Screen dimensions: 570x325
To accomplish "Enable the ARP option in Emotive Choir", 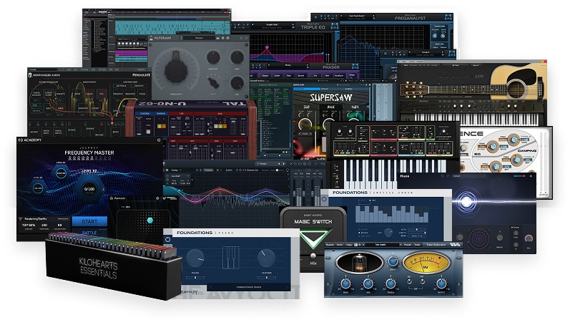I will coord(372,200).
